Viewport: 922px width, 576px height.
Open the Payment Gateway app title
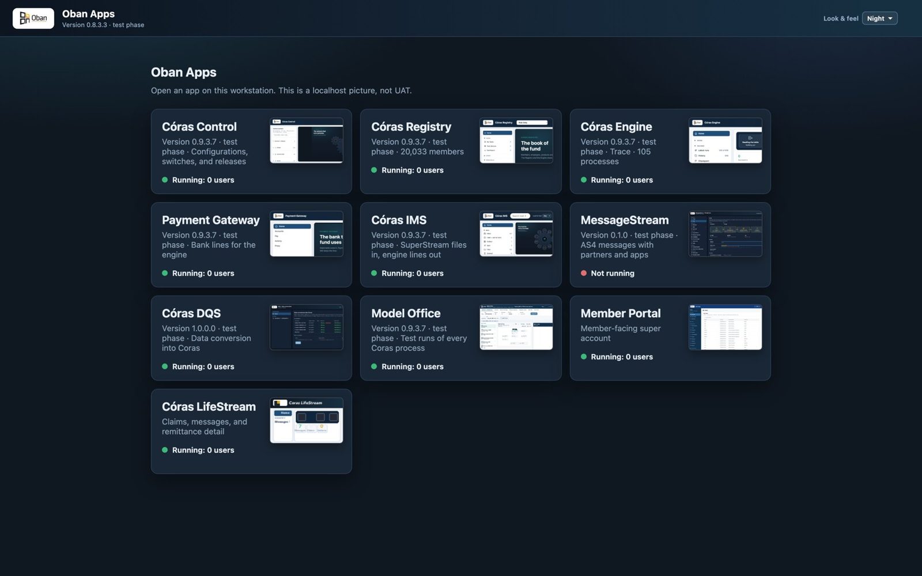(x=211, y=220)
